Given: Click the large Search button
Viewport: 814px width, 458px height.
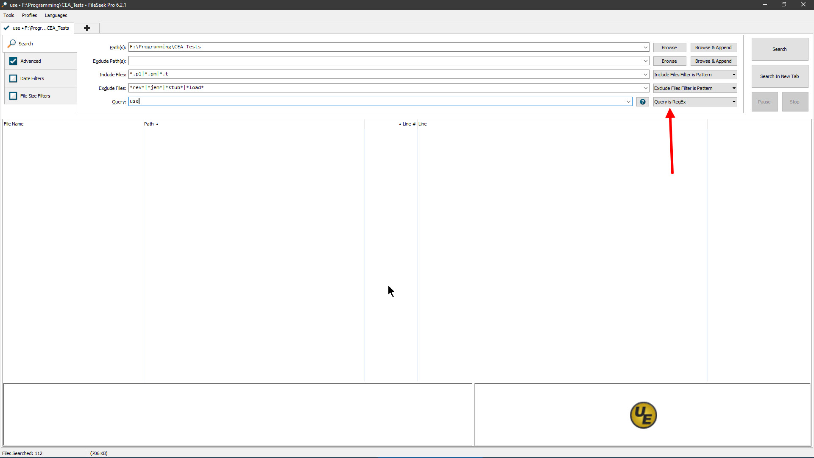Looking at the screenshot, I should (x=780, y=49).
